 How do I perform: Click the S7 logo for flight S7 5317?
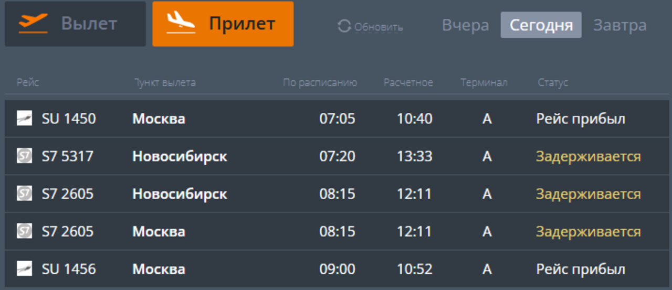click(x=24, y=156)
